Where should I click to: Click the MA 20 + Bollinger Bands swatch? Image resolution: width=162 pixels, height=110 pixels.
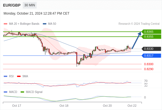[5, 24]
